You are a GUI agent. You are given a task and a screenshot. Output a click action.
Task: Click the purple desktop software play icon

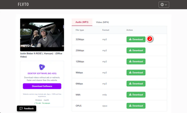(42, 67)
